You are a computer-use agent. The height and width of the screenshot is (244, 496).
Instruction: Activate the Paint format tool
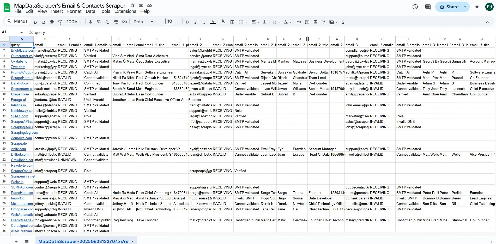click(x=60, y=22)
